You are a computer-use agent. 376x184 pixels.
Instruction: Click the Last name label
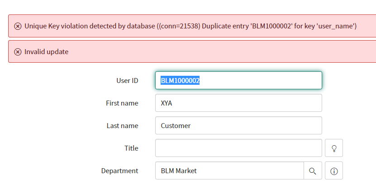tap(122, 125)
